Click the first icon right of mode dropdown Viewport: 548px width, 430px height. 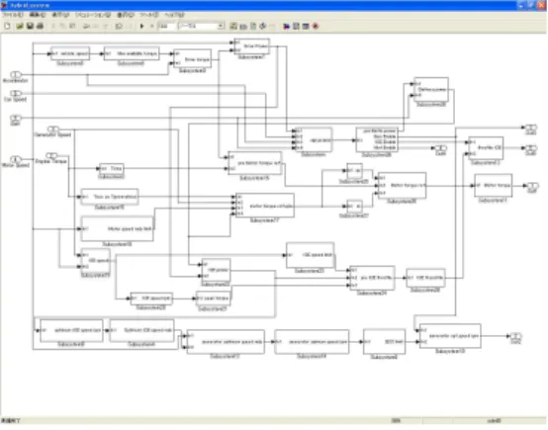click(x=233, y=27)
